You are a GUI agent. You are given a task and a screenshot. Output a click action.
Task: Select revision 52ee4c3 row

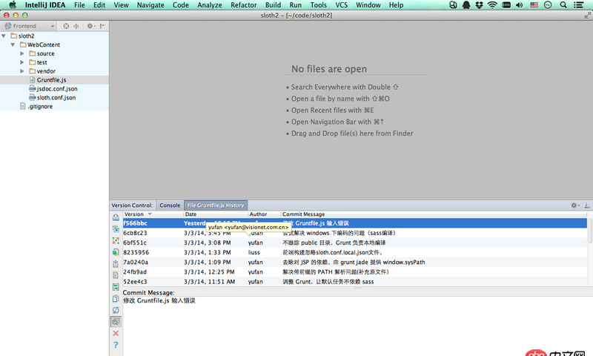pos(355,282)
